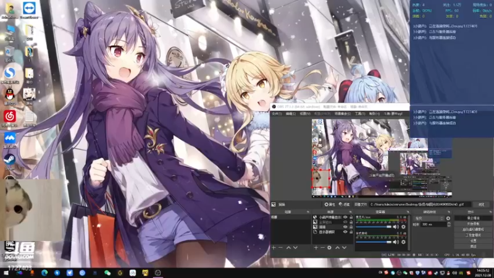The width and height of the screenshot is (494, 278).
Task: Move selected source down in Sources list
Action: pos(345,248)
